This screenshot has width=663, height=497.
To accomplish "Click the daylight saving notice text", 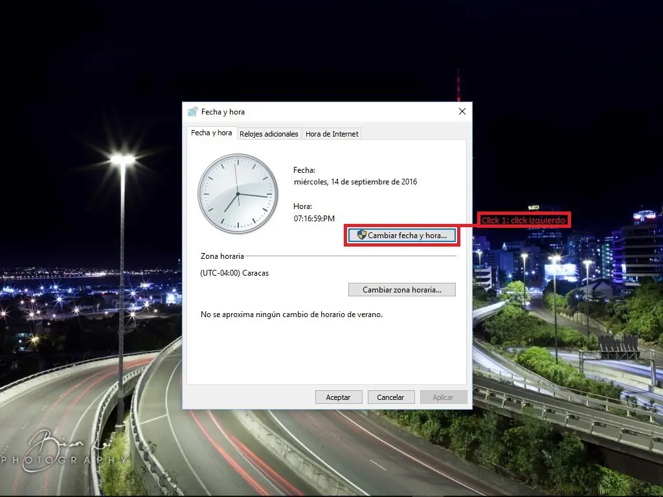I will pyautogui.click(x=291, y=315).
